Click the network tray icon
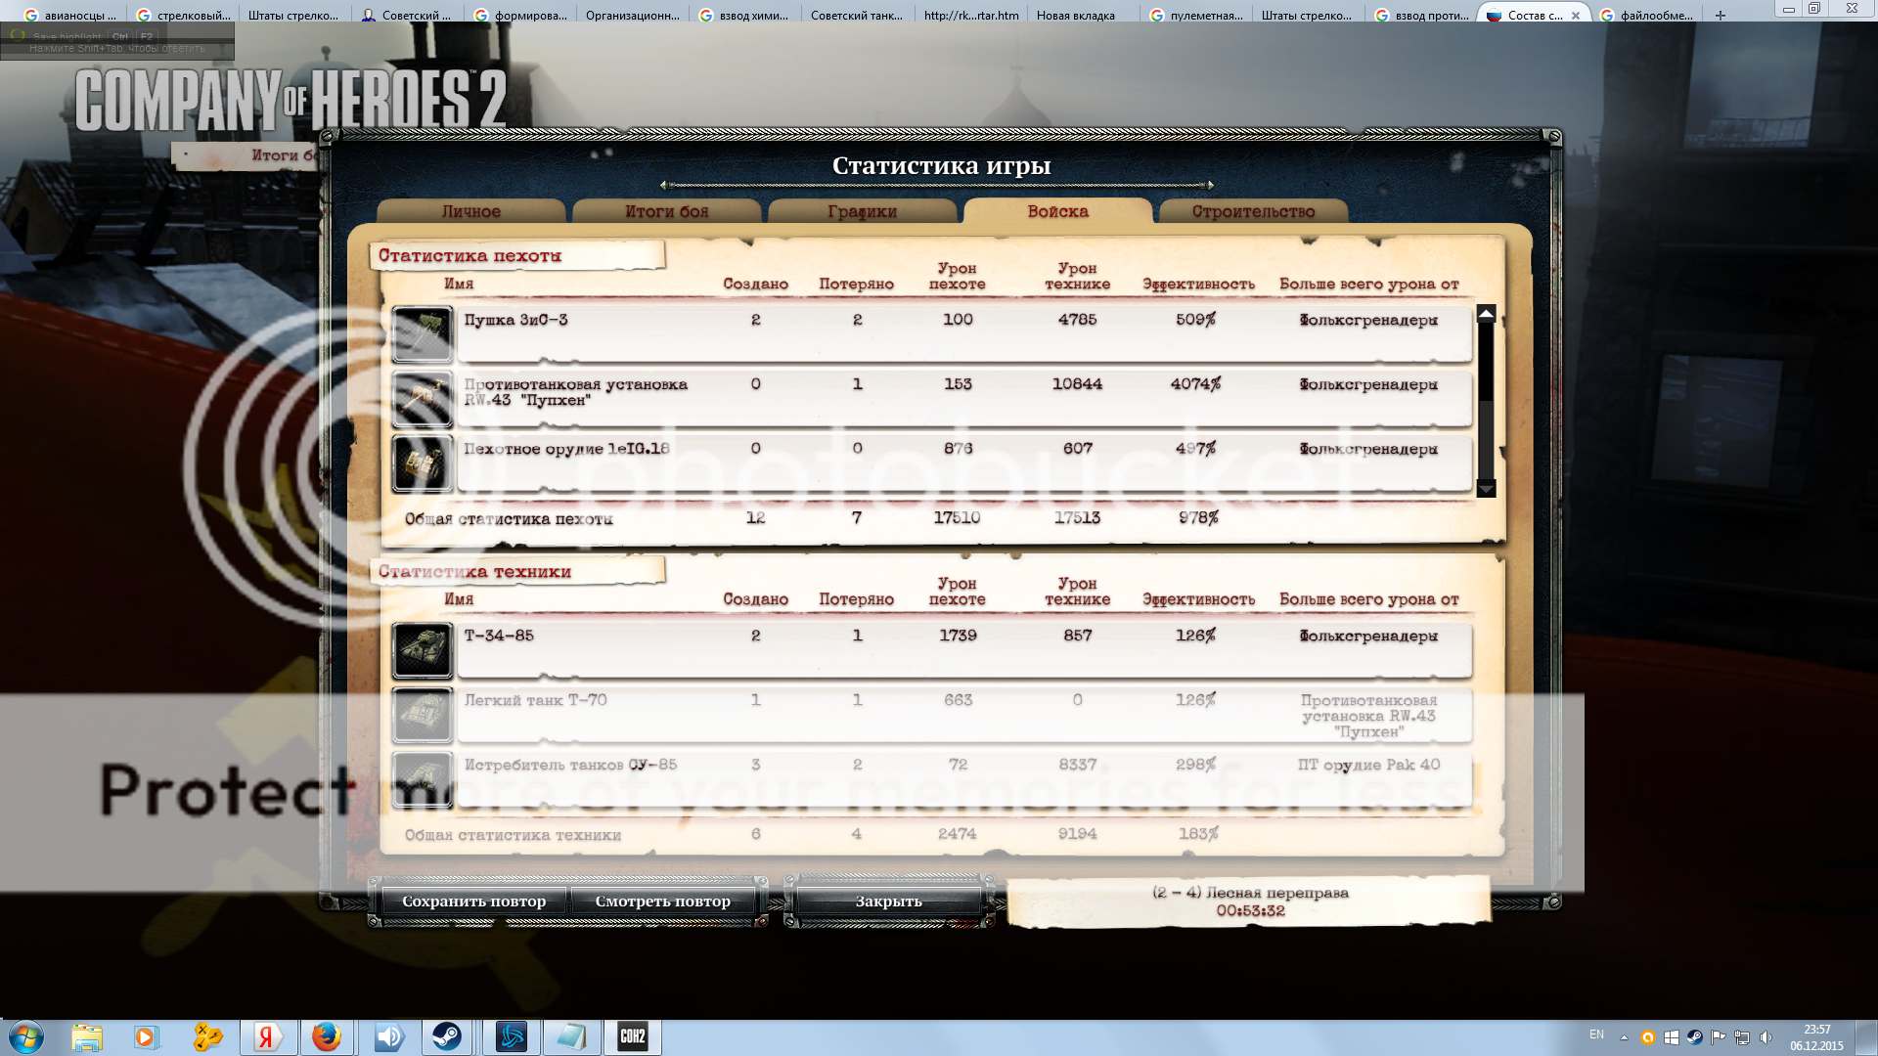 (1742, 1037)
